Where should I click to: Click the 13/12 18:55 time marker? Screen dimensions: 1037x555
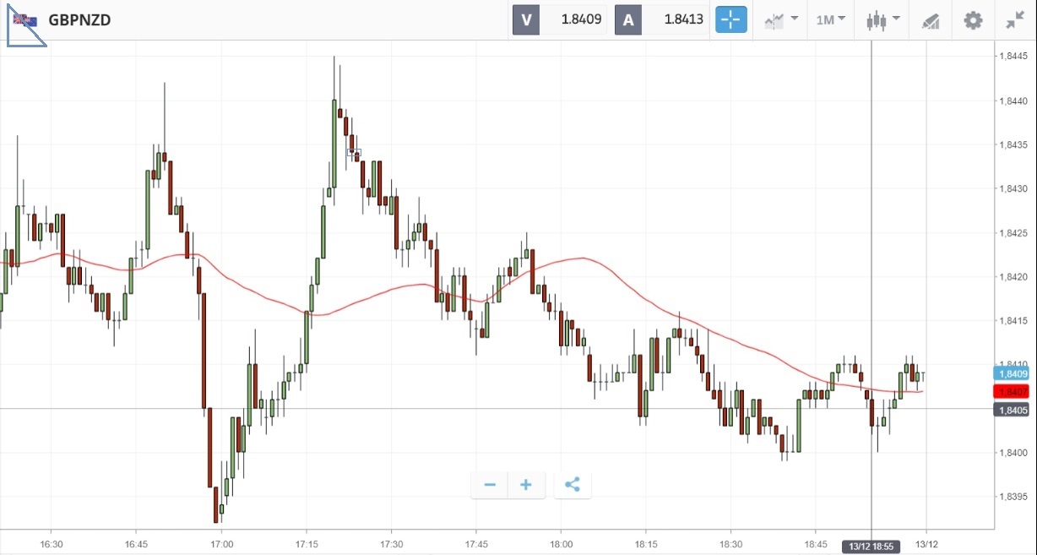pyautogui.click(x=871, y=547)
